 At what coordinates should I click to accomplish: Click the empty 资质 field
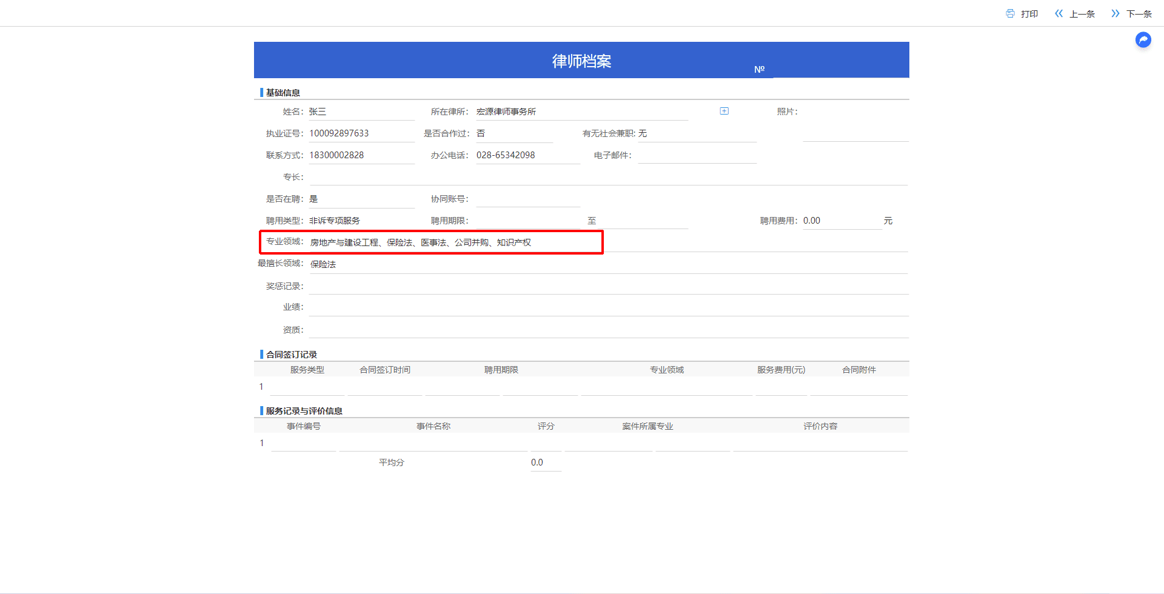pos(609,330)
